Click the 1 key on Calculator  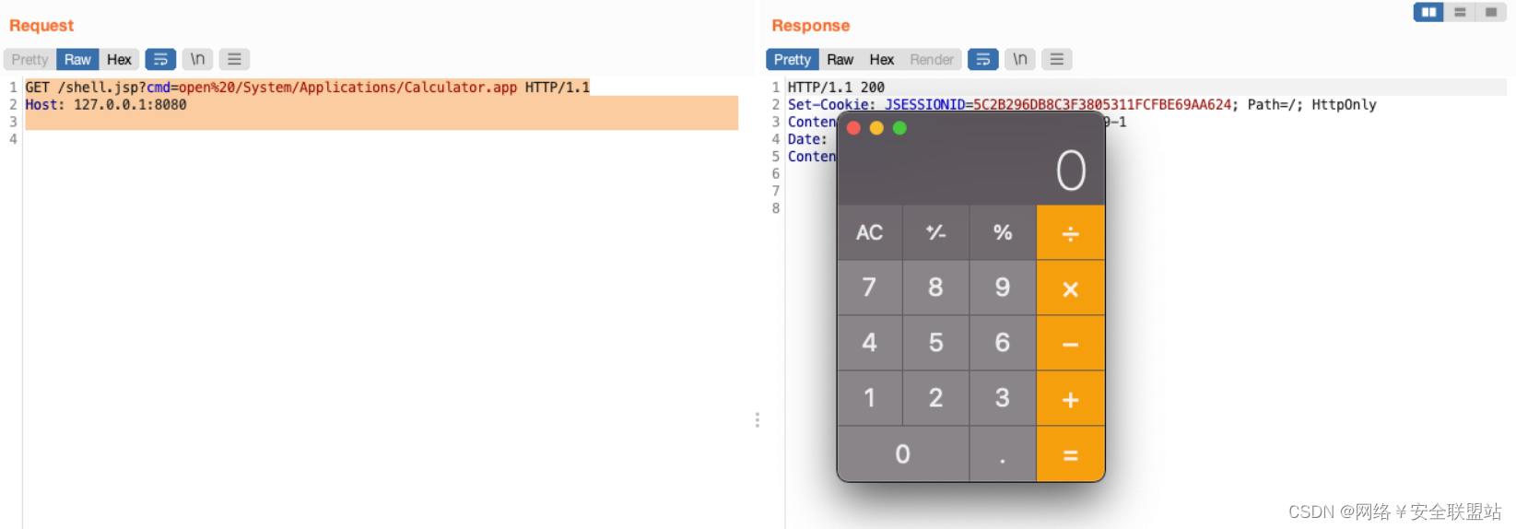[869, 398]
